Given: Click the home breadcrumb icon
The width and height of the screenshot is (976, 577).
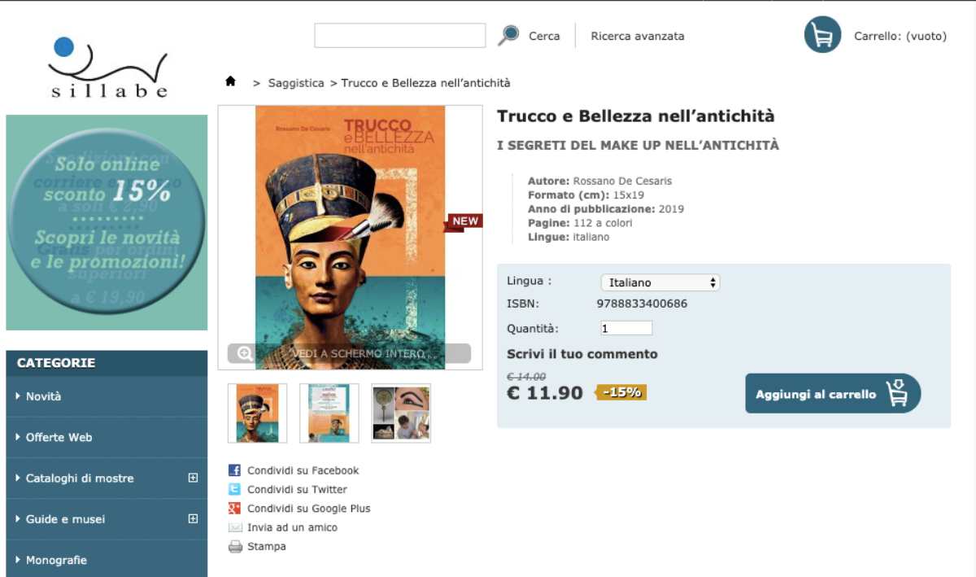Looking at the screenshot, I should 231,81.
